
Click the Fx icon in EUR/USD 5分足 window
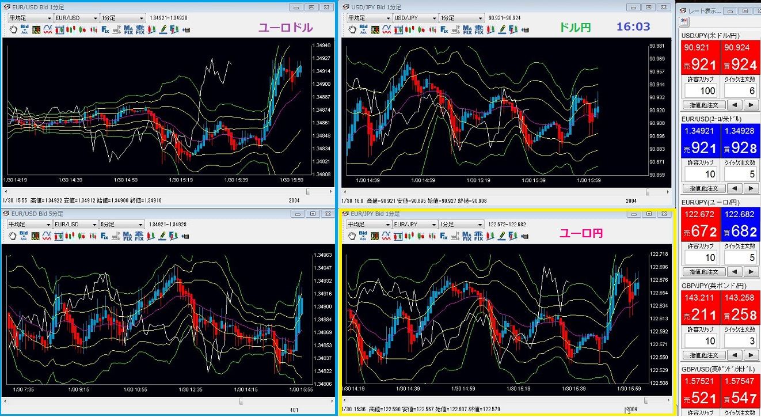(105, 236)
